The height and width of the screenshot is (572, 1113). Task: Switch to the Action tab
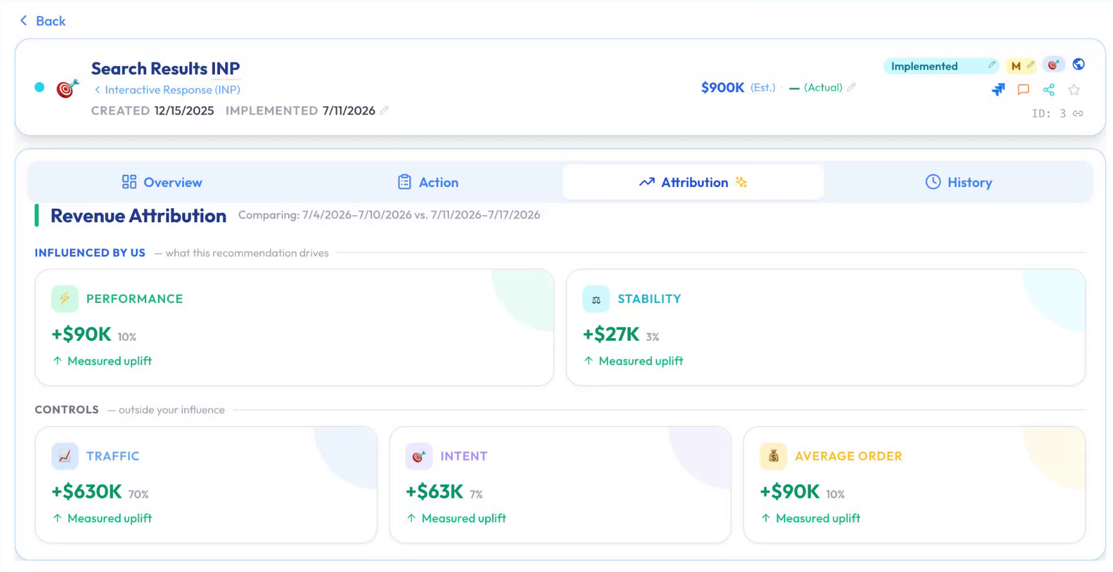click(428, 183)
